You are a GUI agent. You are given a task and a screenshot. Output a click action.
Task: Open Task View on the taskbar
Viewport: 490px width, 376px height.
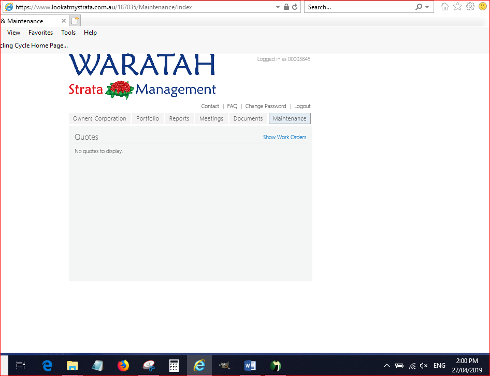pos(21,365)
